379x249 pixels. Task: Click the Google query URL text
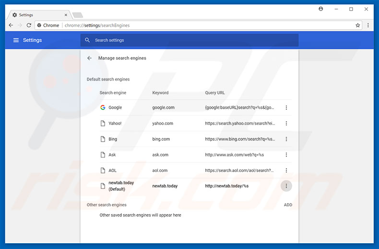pos(239,108)
